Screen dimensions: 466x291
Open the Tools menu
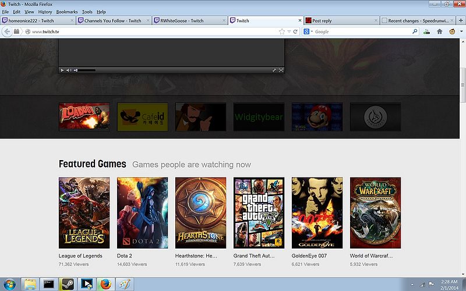click(x=87, y=12)
